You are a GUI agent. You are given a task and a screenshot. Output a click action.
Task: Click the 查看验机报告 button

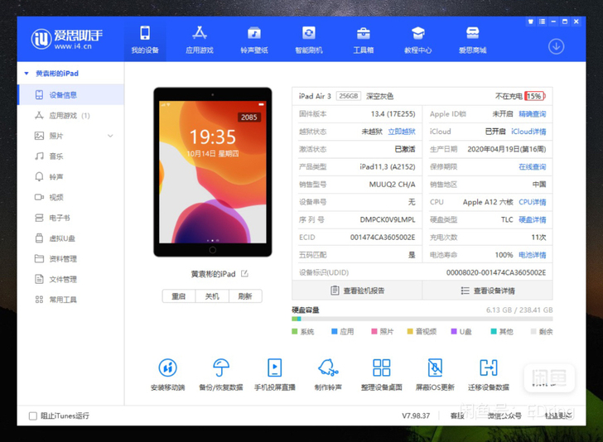357,291
